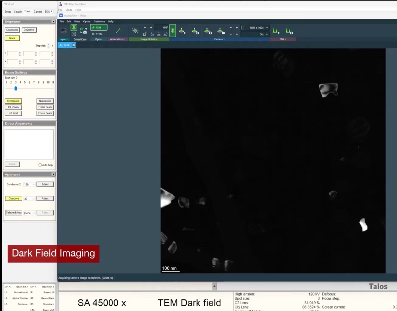
Task: Switch to the Camera workset tab
Action: (38, 12)
